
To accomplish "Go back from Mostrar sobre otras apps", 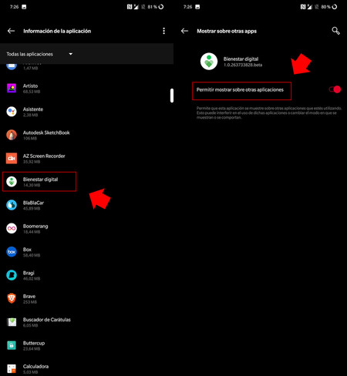I will tap(184, 31).
